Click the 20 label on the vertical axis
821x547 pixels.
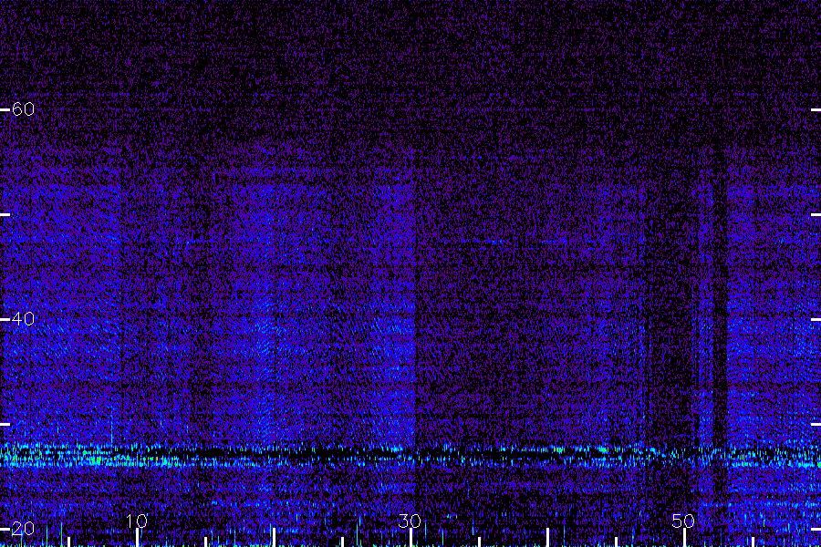pyautogui.click(x=23, y=528)
